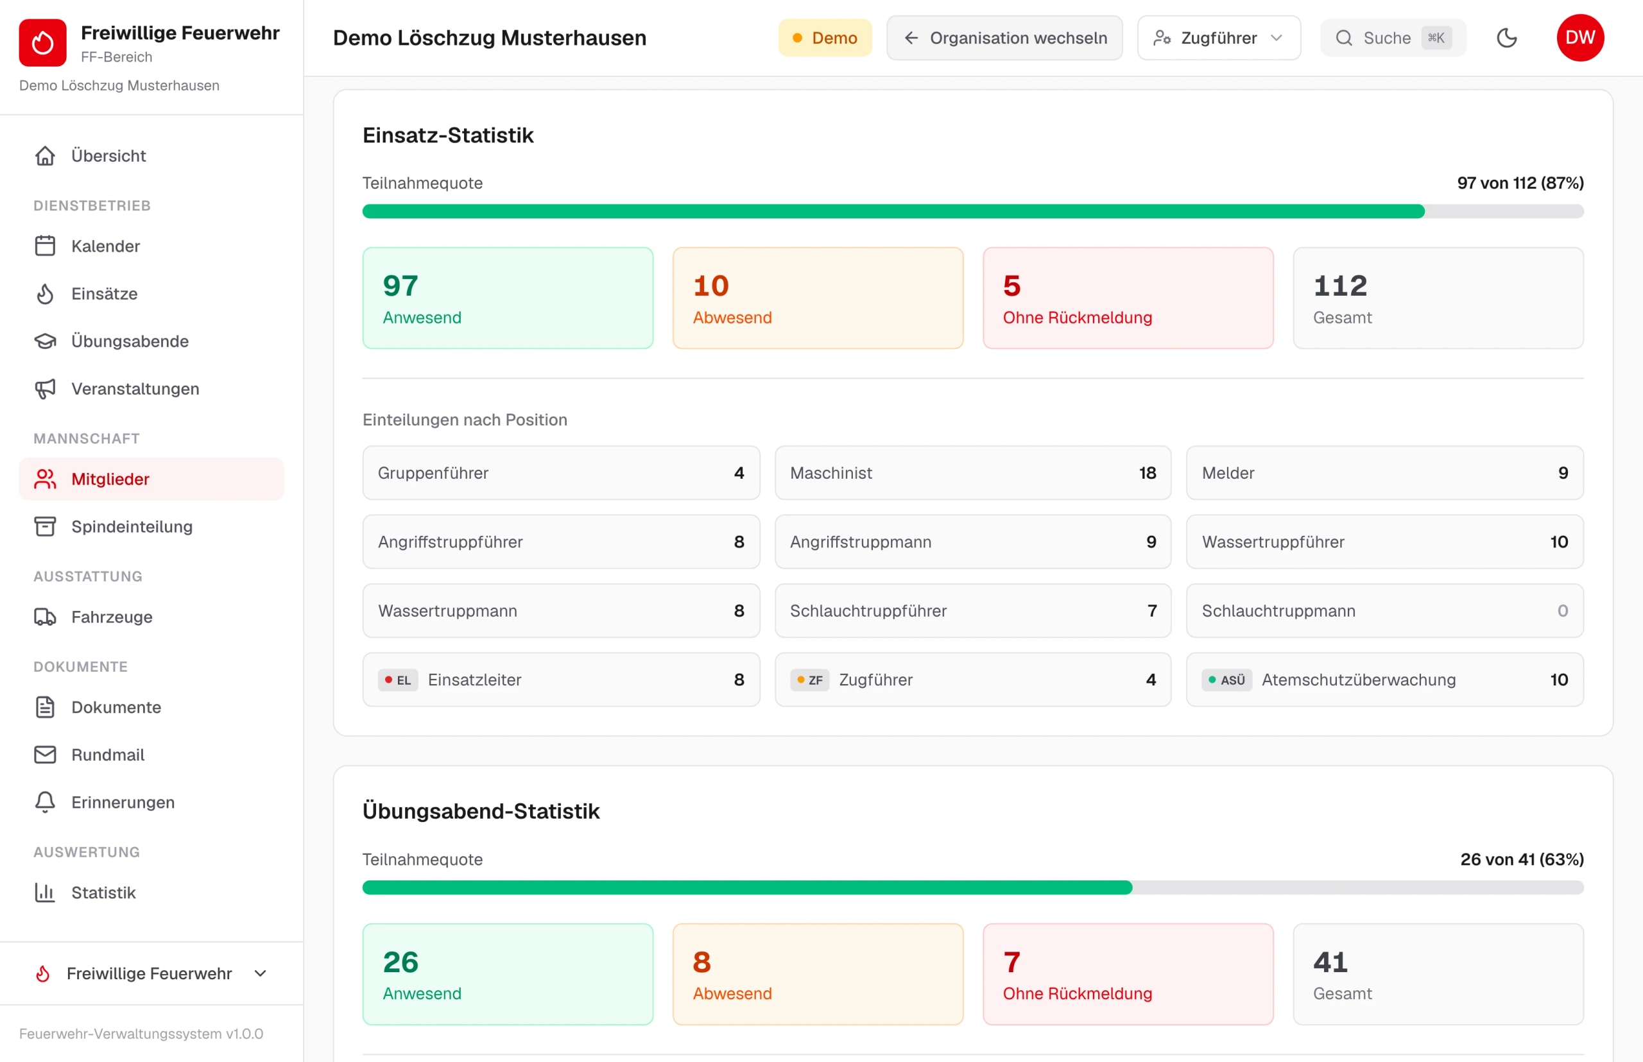1643x1062 pixels.
Task: Select the Mitglieder menu item
Action: pos(151,479)
